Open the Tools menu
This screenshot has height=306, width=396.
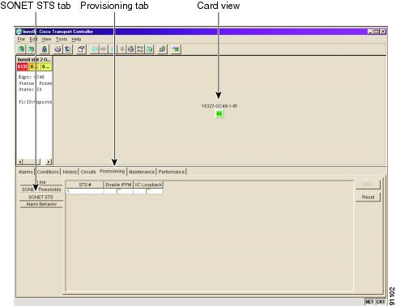point(62,40)
